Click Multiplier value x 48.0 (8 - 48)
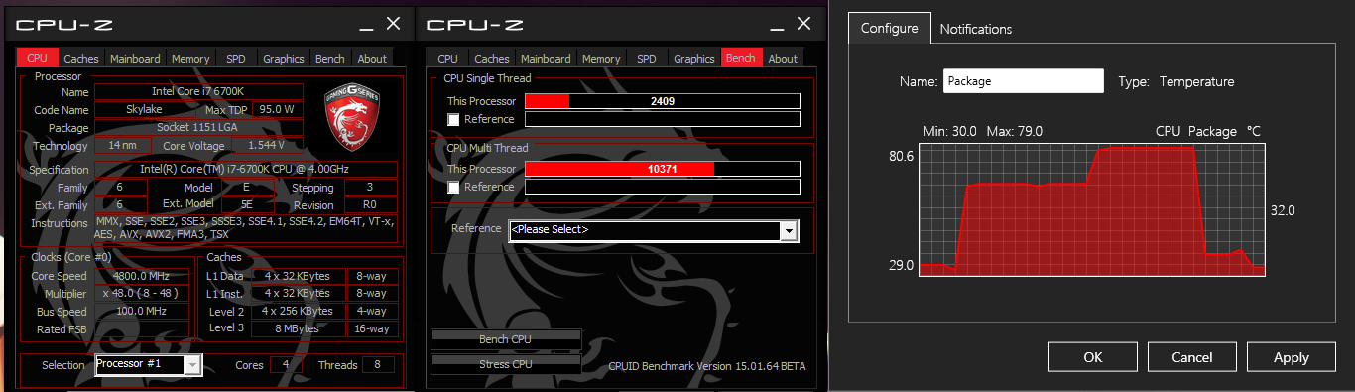The height and width of the screenshot is (392, 1355). click(143, 294)
